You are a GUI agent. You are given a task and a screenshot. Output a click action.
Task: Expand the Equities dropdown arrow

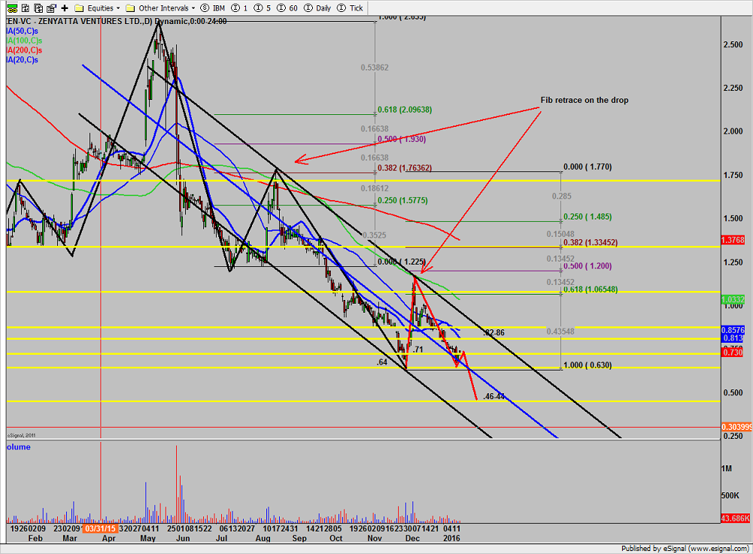[119, 8]
